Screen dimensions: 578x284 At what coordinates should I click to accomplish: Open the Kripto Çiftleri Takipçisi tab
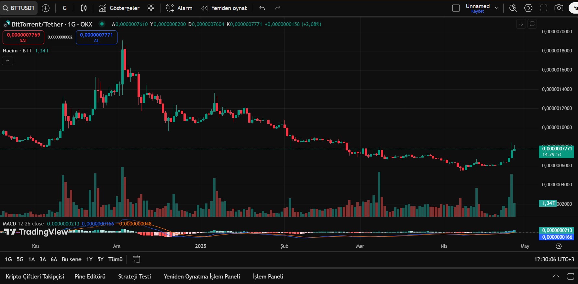click(x=35, y=277)
